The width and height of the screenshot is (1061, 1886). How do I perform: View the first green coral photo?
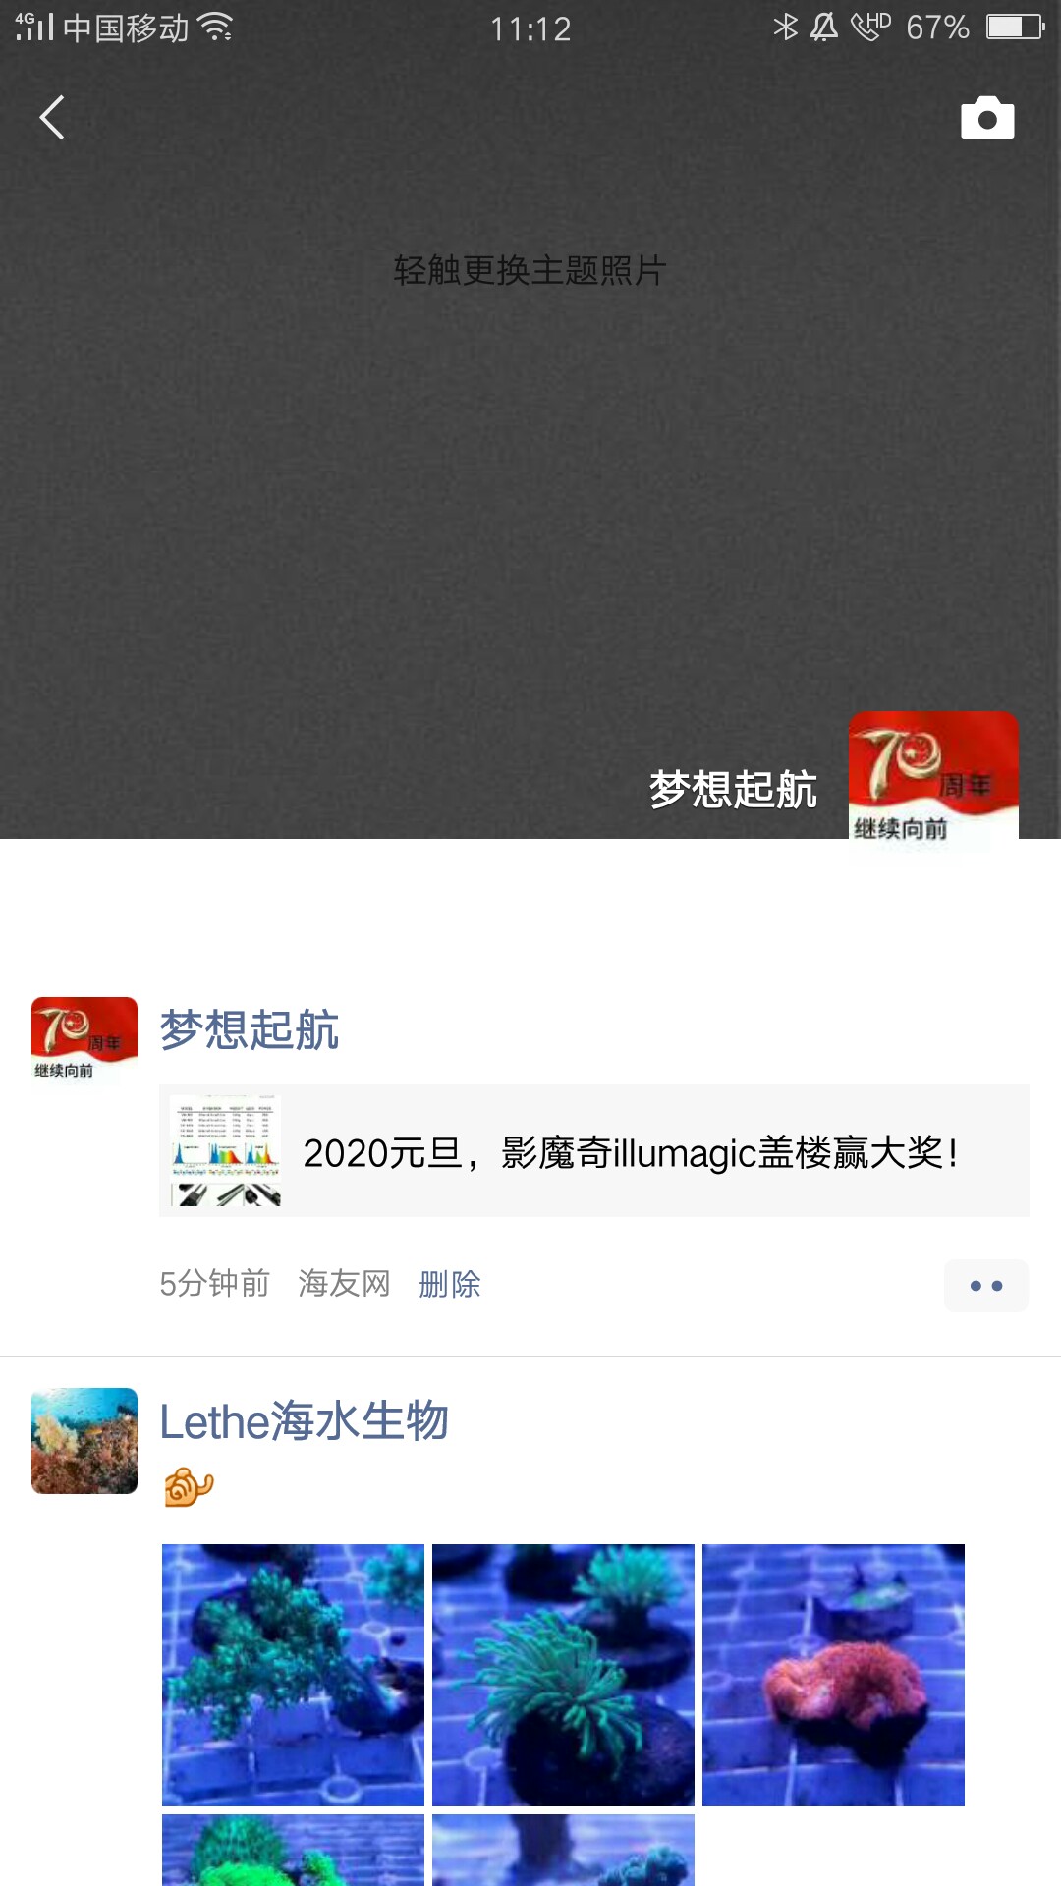293,1675
